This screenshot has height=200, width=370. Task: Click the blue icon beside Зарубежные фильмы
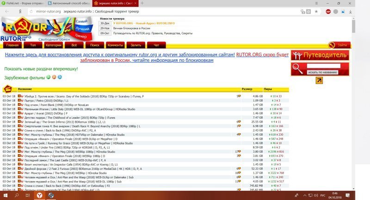click(60, 77)
